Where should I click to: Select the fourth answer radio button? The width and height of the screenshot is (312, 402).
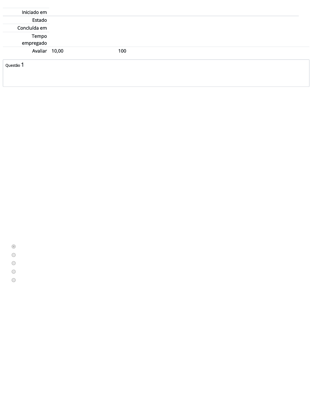(x=14, y=272)
